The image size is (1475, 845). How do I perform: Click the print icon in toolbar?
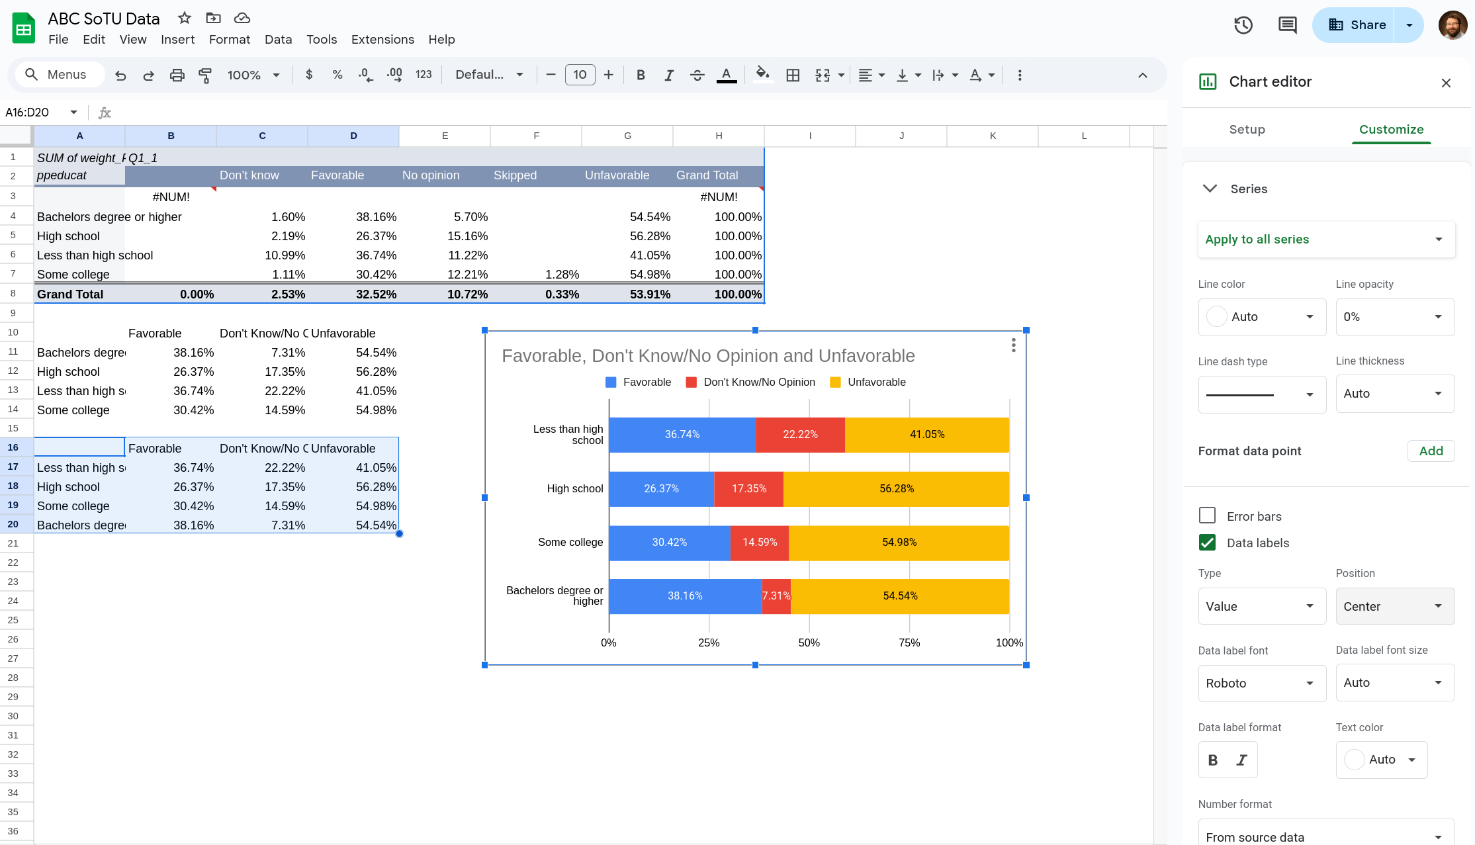[x=177, y=75]
